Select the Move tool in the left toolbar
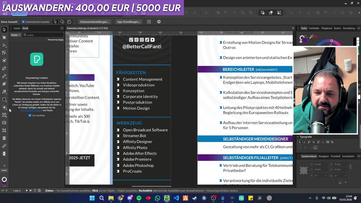 coord(4,30)
